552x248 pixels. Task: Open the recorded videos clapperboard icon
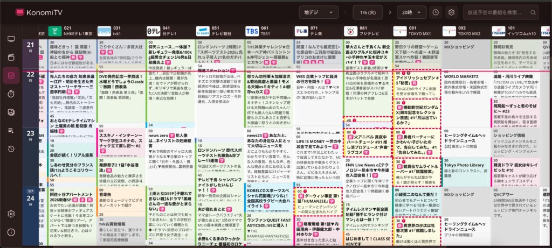[x=11, y=56]
